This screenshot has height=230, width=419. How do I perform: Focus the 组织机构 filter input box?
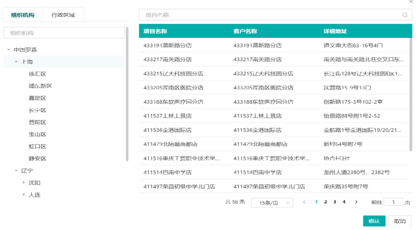[x=64, y=33]
